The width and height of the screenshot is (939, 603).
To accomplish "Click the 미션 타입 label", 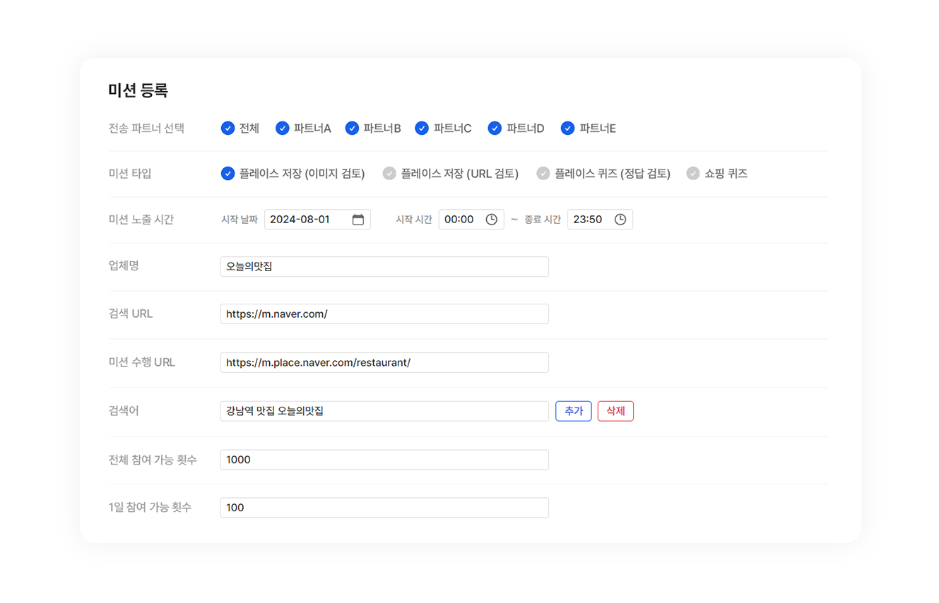I will coord(130,173).
